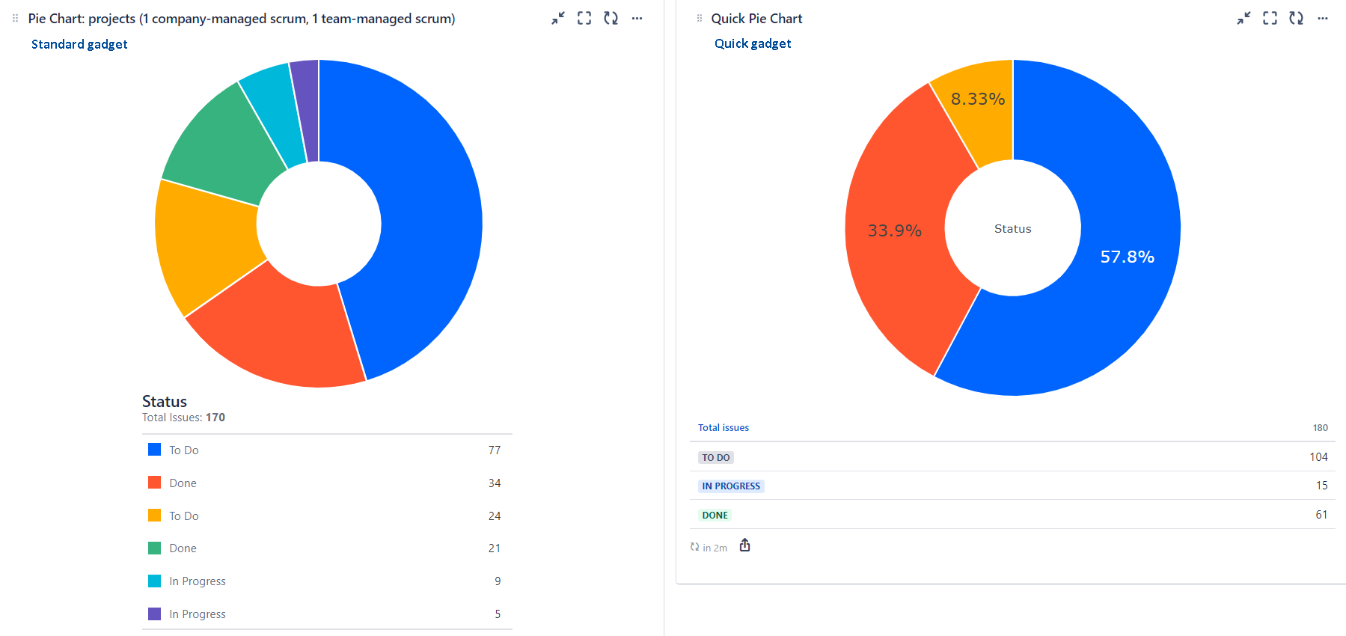Expand Quick Pie Chart to full screen
The width and height of the screenshot is (1346, 636).
pyautogui.click(x=1270, y=19)
